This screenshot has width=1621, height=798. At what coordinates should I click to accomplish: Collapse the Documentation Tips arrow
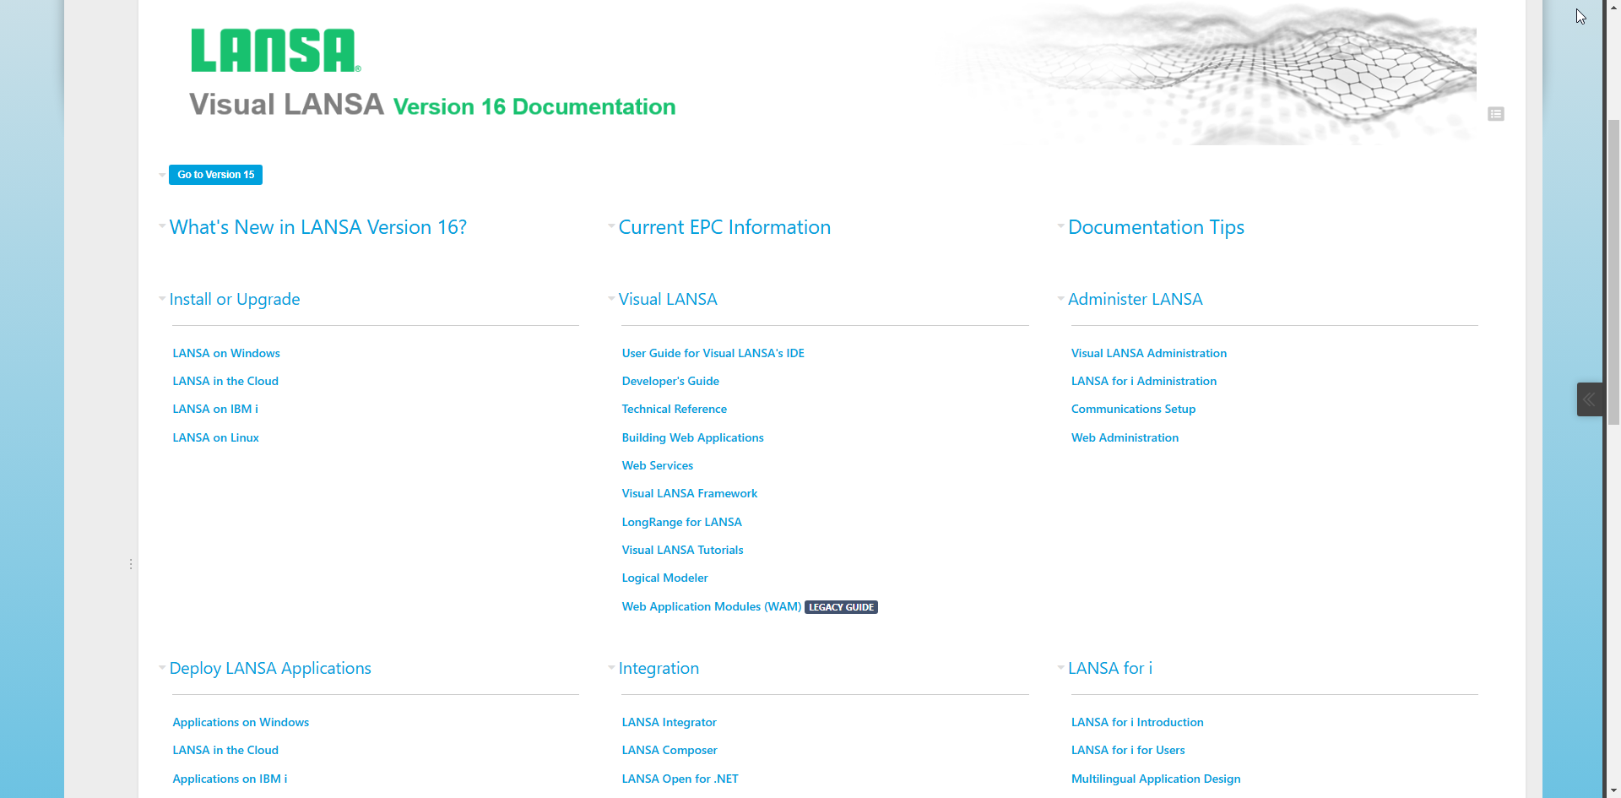click(1060, 225)
